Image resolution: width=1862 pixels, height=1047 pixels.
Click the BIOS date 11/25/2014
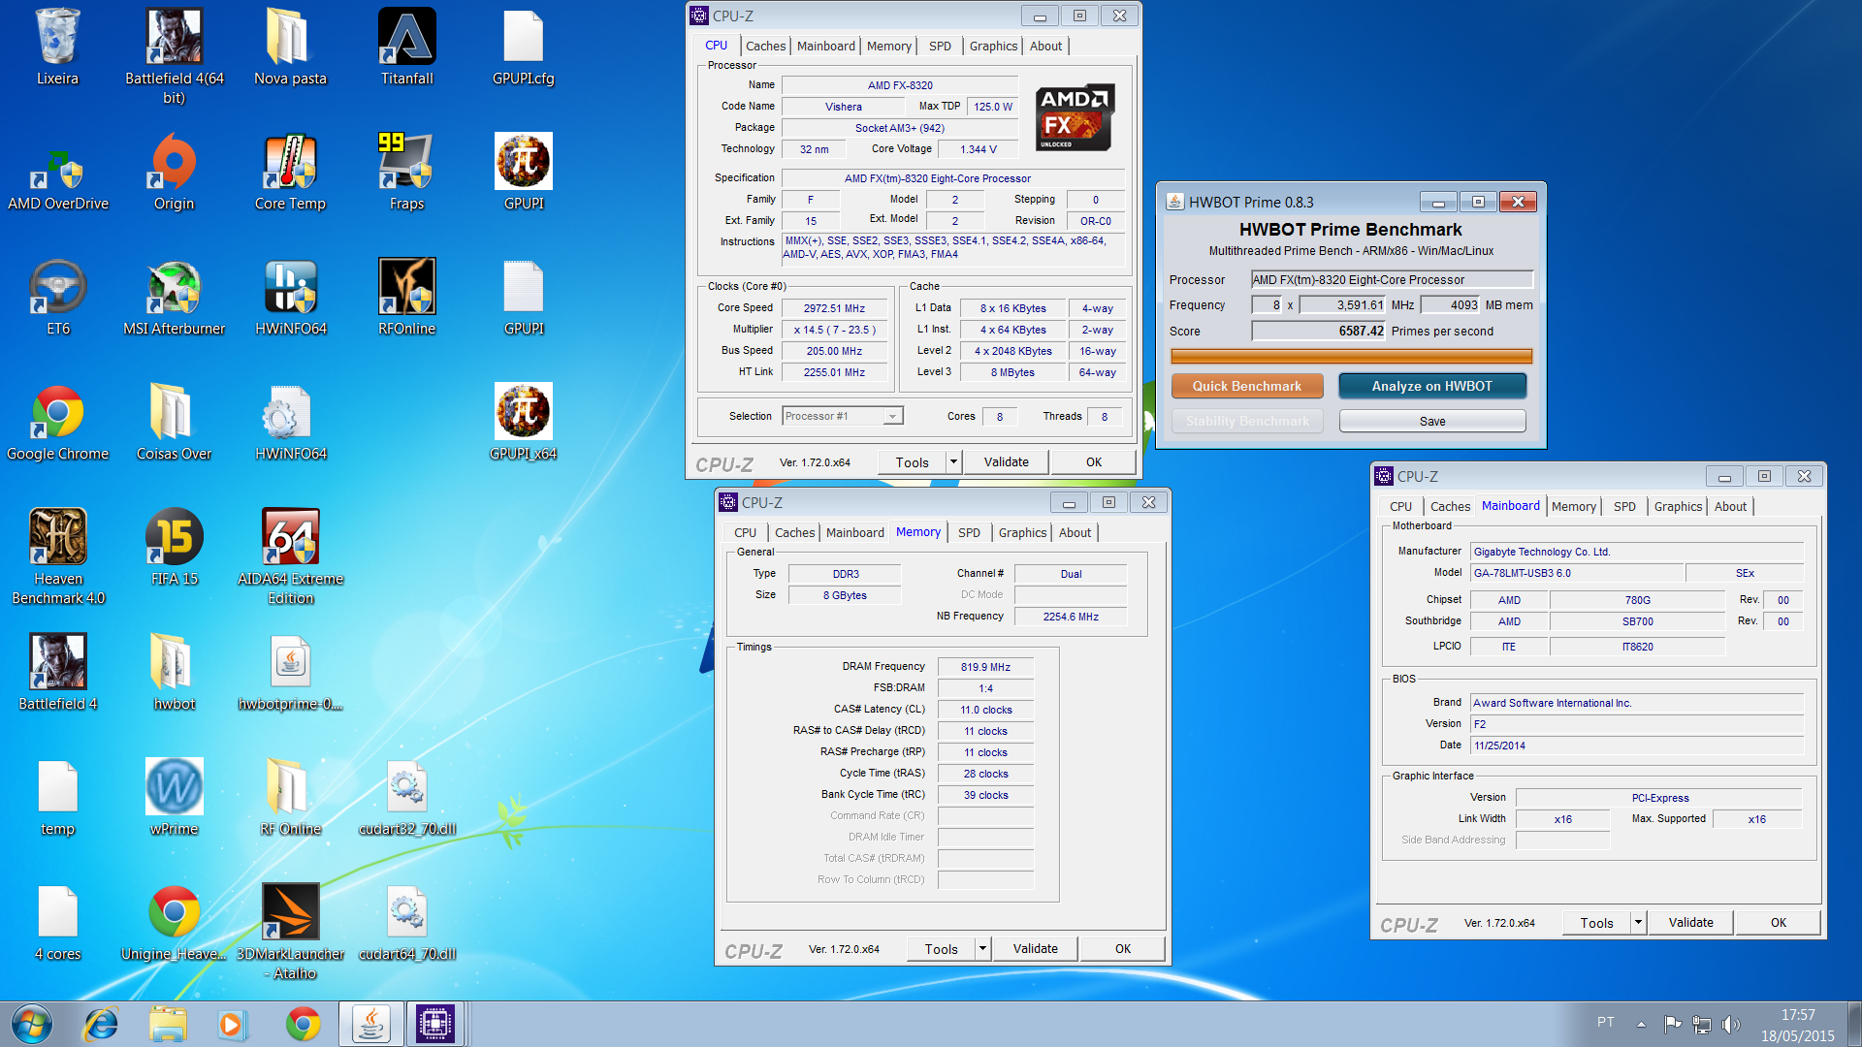click(x=1636, y=746)
